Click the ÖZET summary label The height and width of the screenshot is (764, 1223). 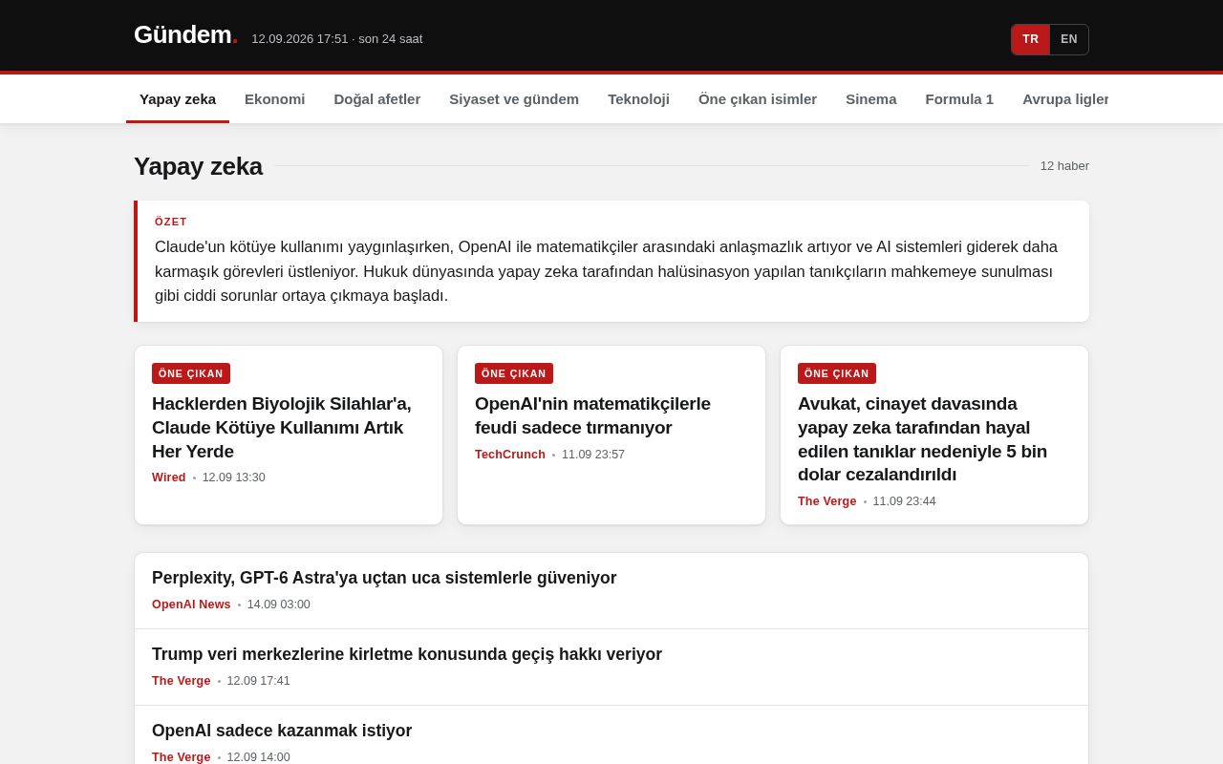[171, 222]
